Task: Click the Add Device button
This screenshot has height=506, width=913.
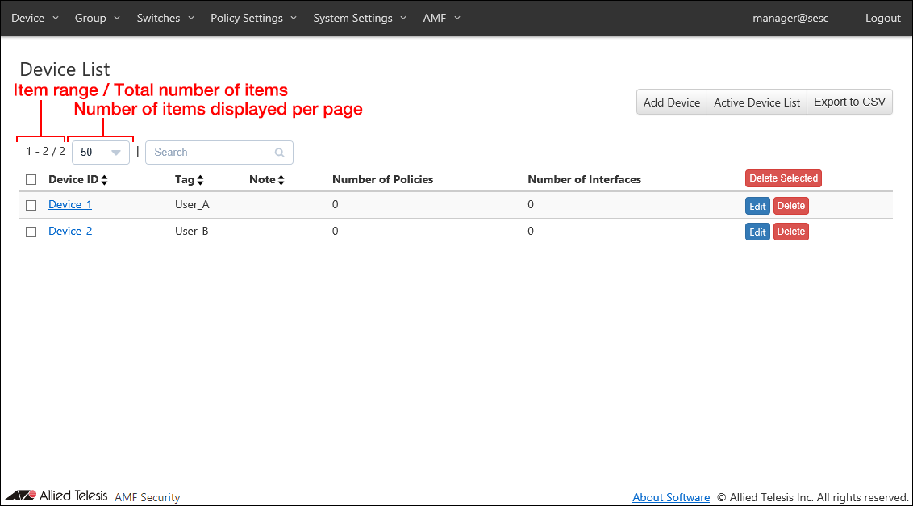Action: click(671, 102)
